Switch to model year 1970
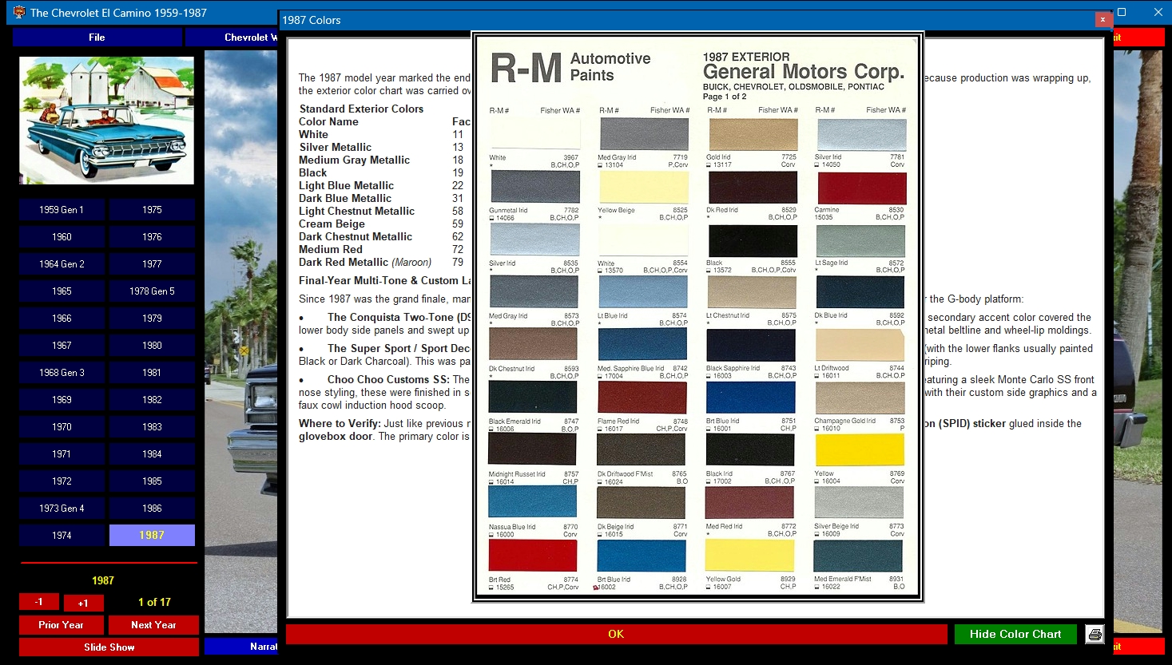Image resolution: width=1172 pixels, height=665 pixels. 62,427
